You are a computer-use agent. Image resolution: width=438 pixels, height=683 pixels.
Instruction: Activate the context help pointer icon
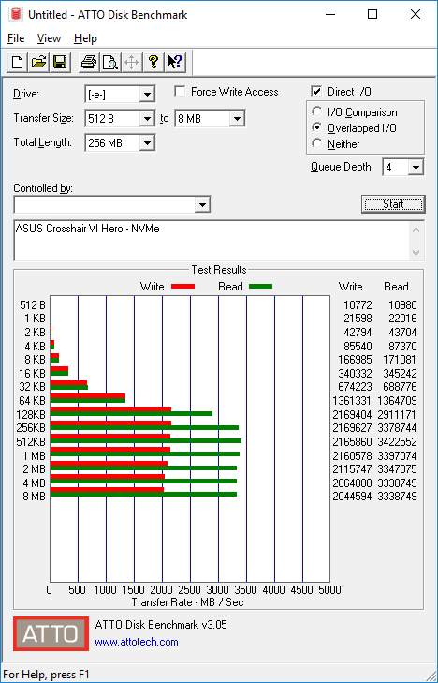175,62
